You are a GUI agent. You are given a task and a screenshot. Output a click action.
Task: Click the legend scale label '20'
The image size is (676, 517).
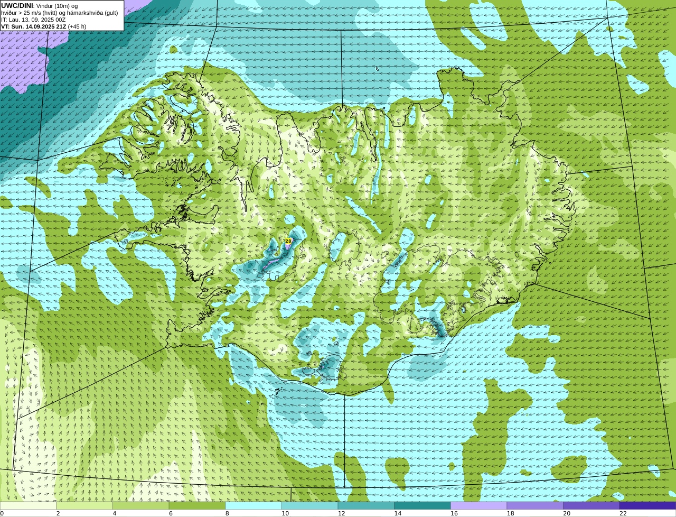[x=567, y=513]
